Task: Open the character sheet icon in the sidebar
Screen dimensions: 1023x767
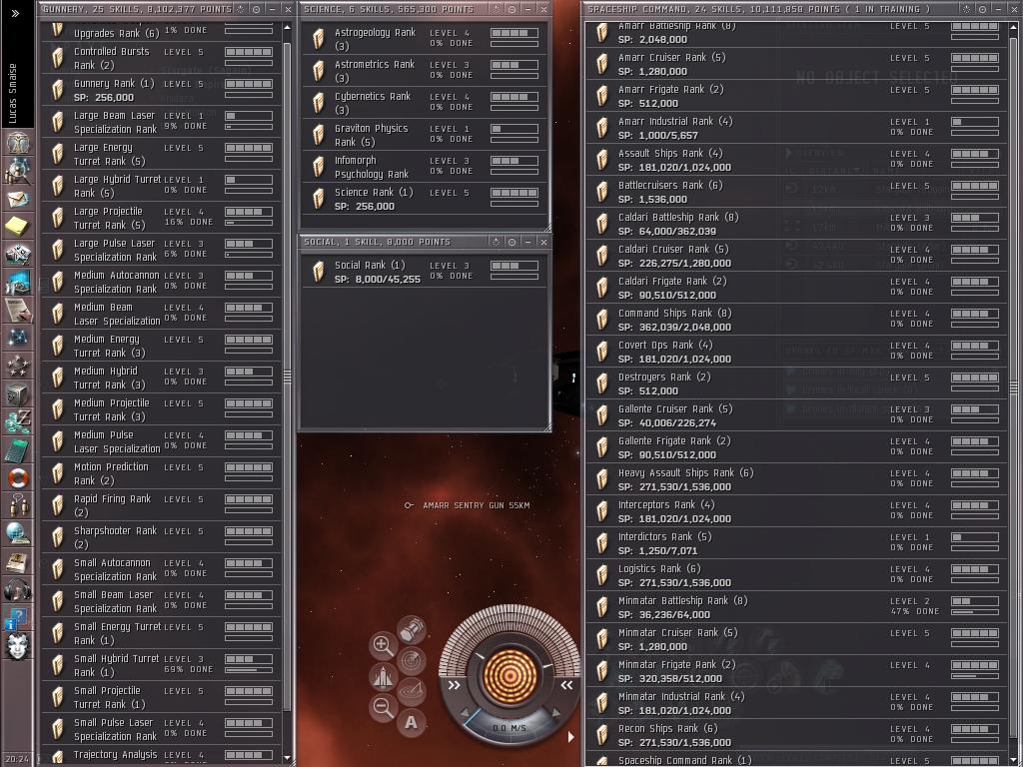Action: click(18, 143)
